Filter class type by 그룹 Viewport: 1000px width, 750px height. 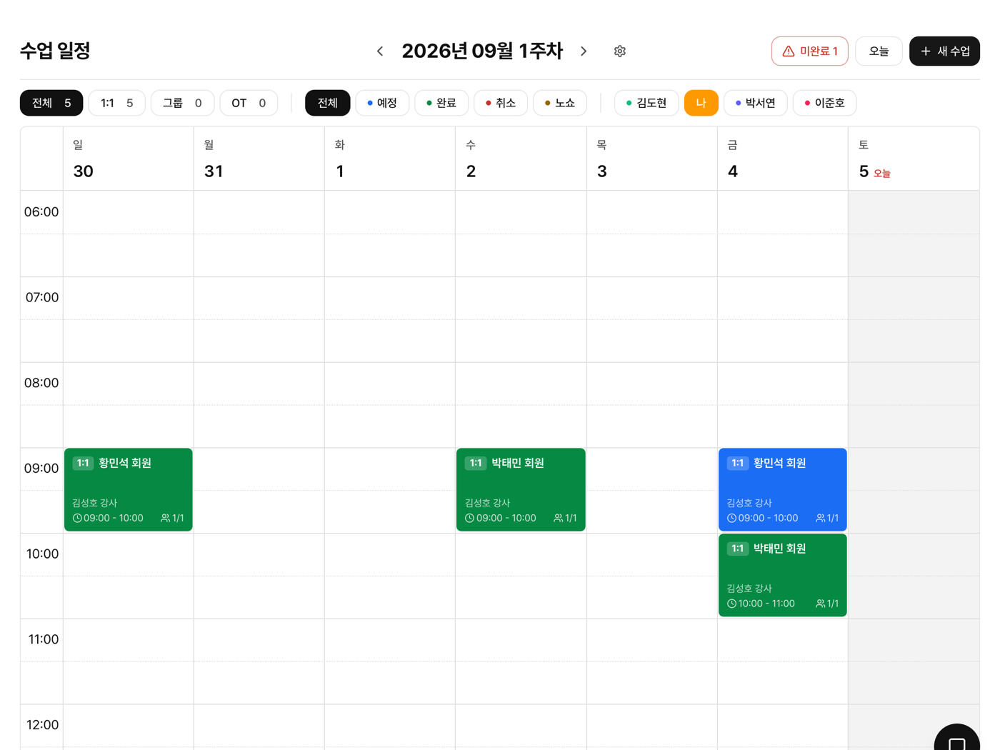pos(182,103)
